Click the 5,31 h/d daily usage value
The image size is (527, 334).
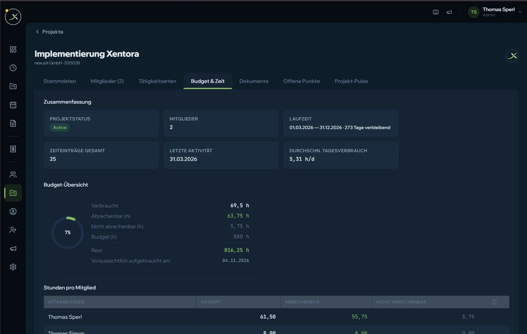(x=302, y=159)
